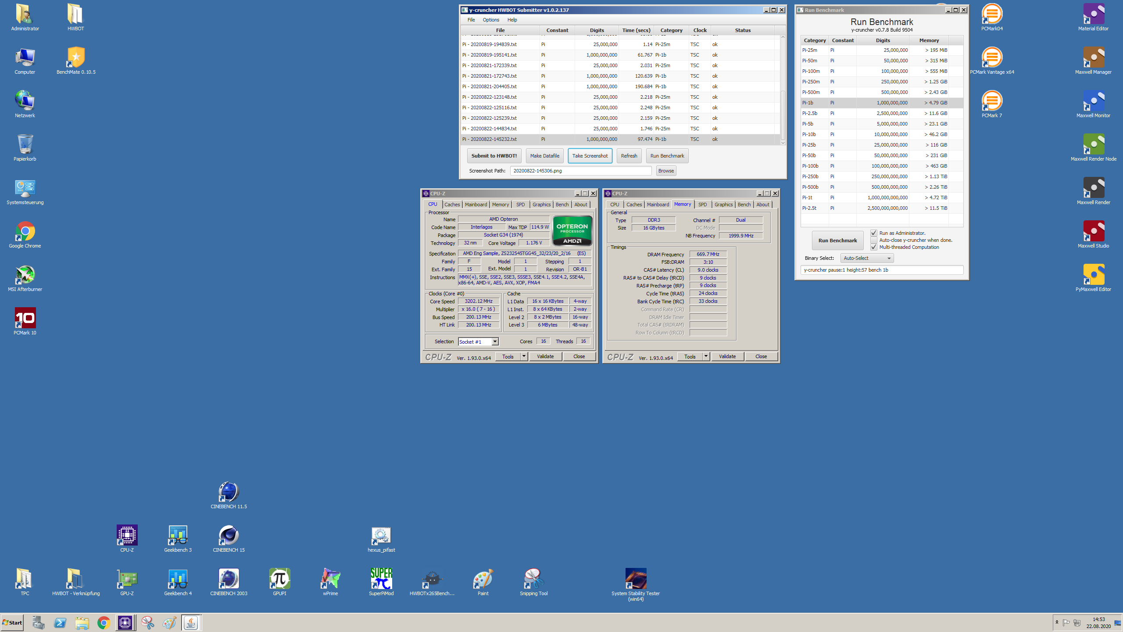Open the hexus_pifast desktop icon
This screenshot has height=632, width=1123.
pyautogui.click(x=381, y=539)
